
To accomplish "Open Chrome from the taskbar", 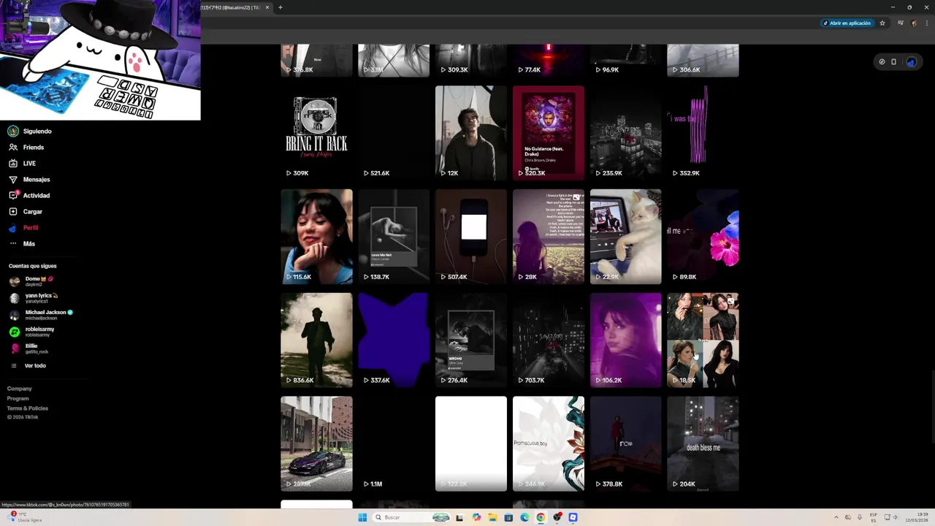I will pos(541,517).
